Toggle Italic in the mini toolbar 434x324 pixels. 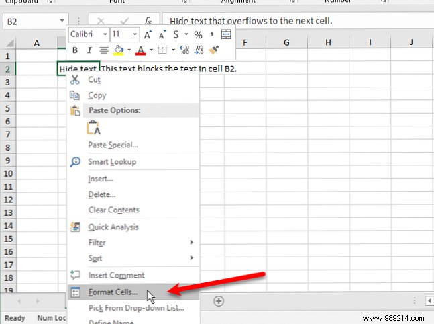click(x=89, y=50)
